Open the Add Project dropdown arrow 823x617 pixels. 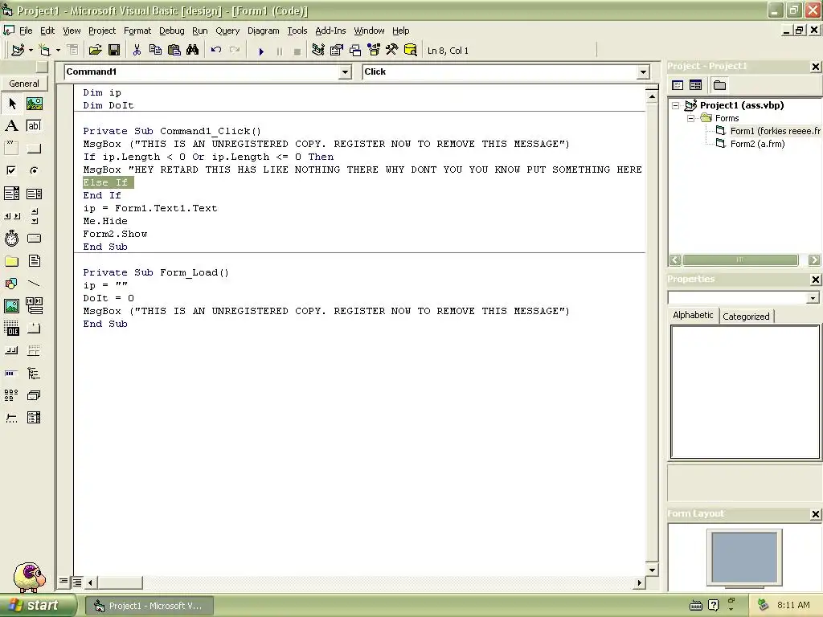click(31, 51)
